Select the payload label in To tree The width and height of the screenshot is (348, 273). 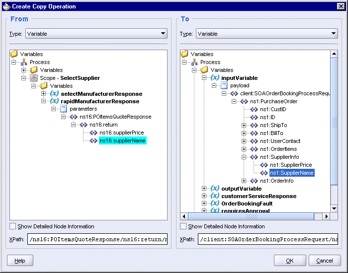coord(240,85)
